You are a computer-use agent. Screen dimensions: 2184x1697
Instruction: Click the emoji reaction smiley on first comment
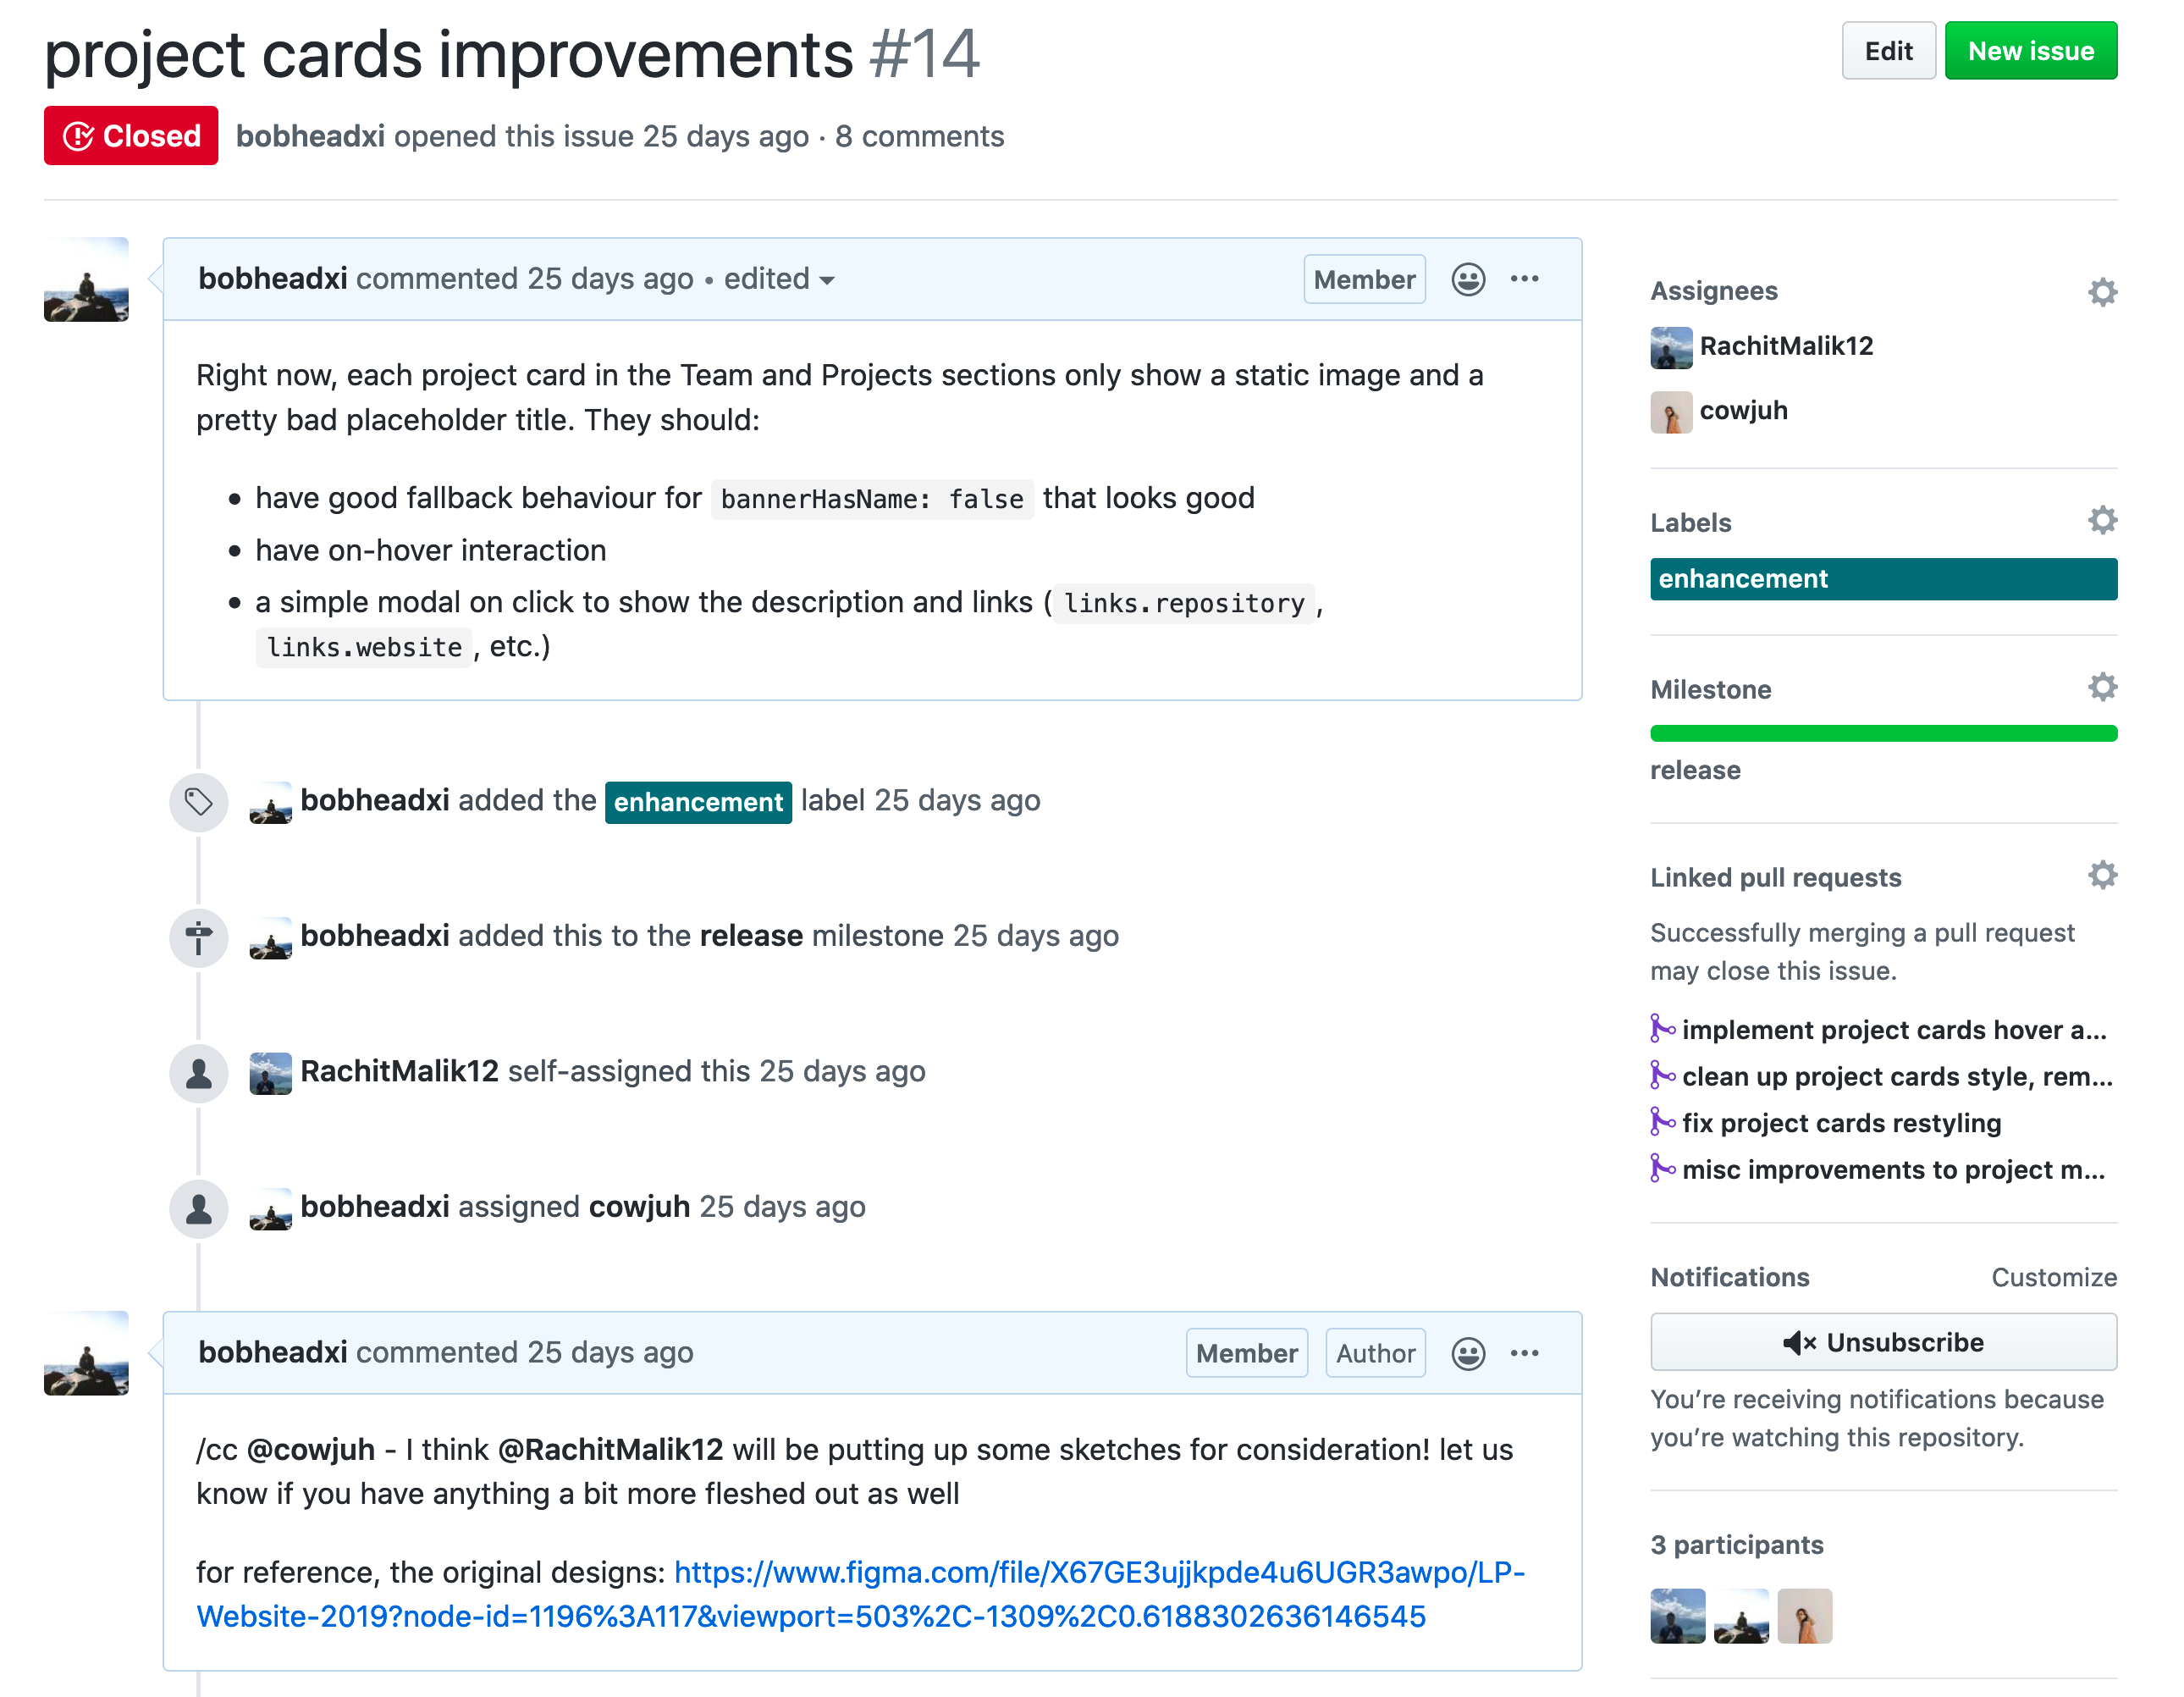(x=1470, y=280)
